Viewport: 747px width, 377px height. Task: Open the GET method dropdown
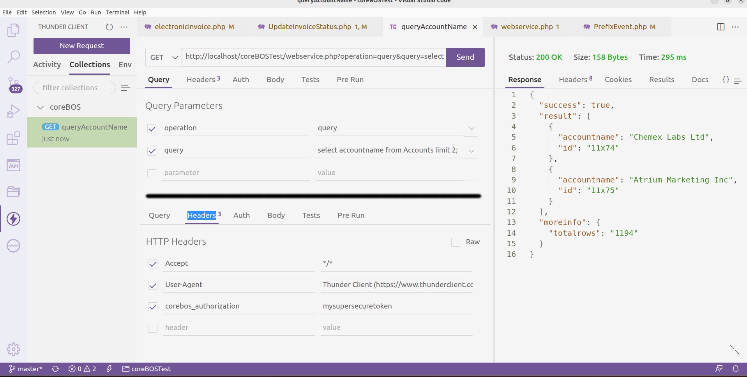pos(164,57)
